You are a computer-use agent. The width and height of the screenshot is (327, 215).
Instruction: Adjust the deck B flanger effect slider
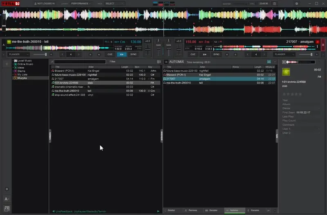[306, 54]
